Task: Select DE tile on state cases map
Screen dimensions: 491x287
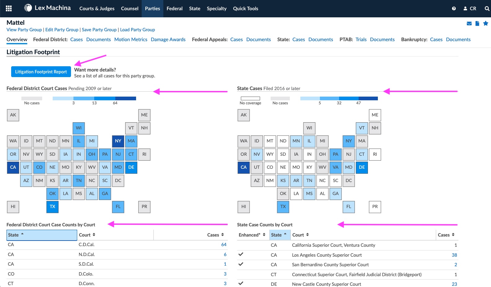Action: 362,167
